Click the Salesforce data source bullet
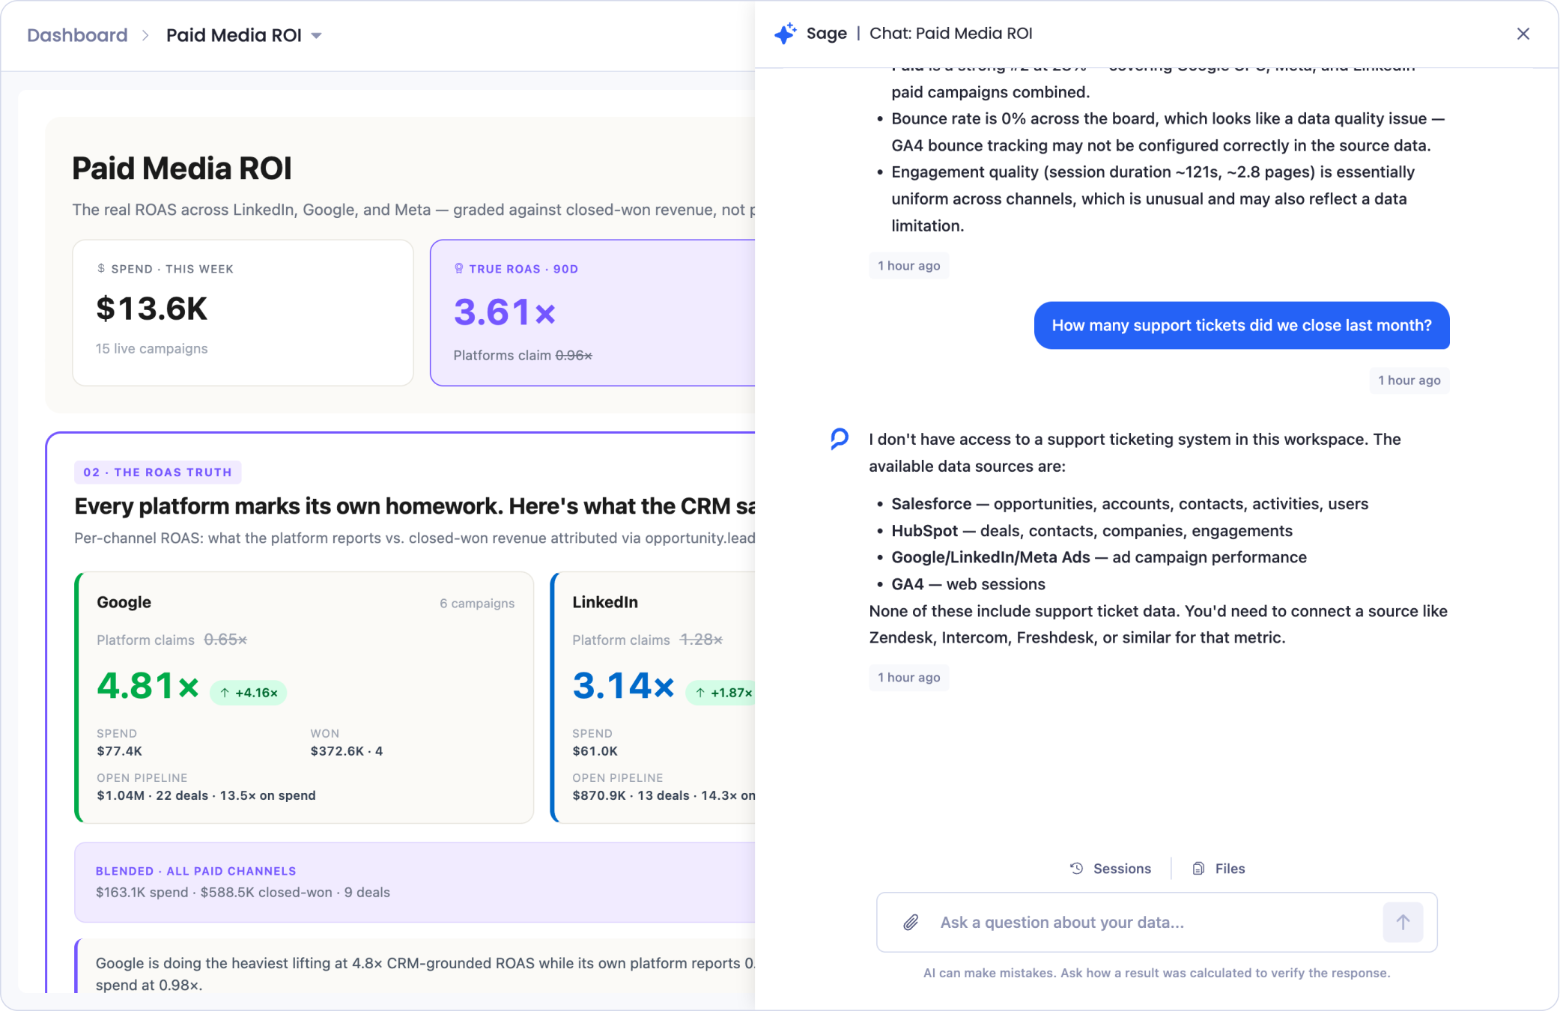1560x1011 pixels. (x=1129, y=504)
